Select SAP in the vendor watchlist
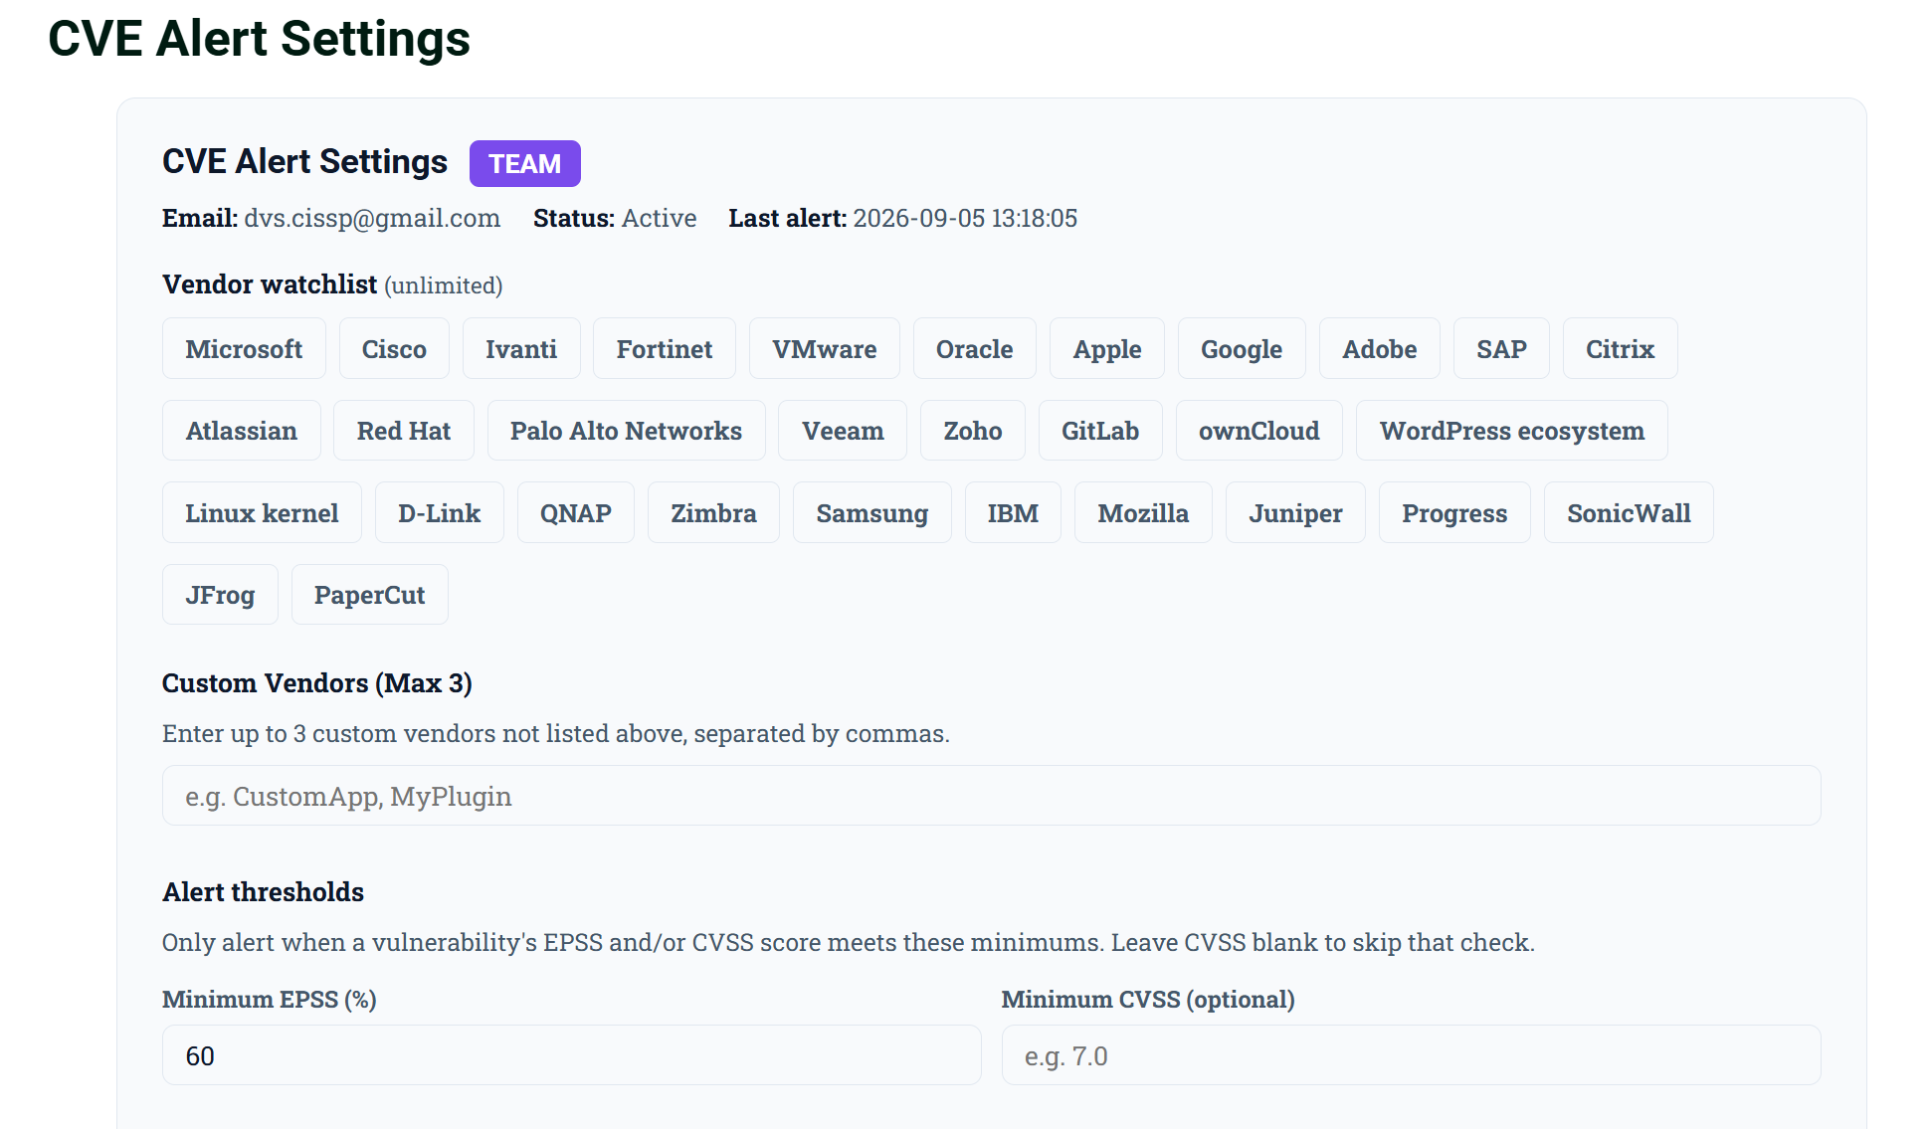 [x=1501, y=349]
